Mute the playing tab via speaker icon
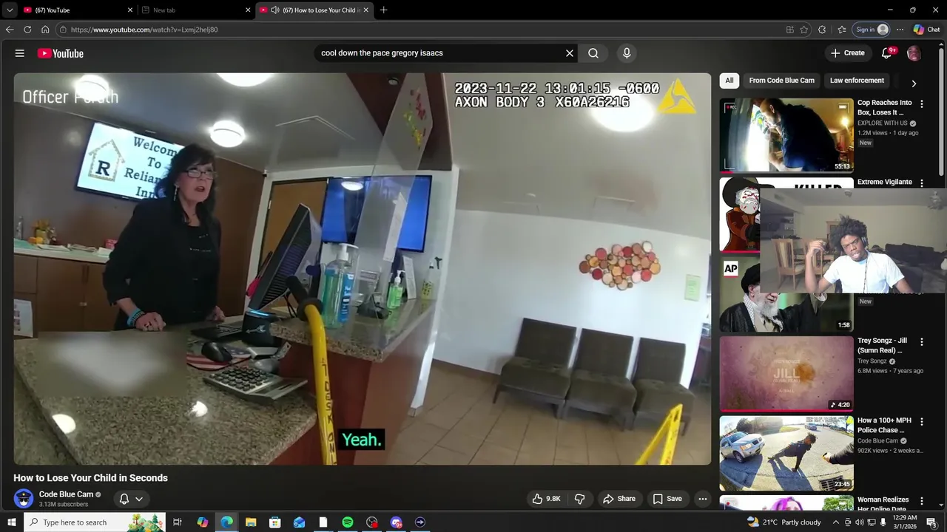 274,10
